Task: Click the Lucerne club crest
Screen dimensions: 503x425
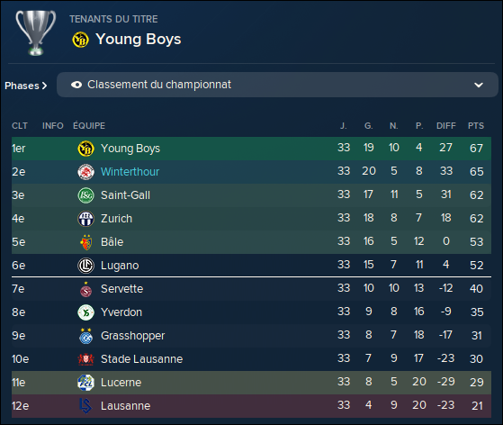Action: pyautogui.click(x=85, y=383)
